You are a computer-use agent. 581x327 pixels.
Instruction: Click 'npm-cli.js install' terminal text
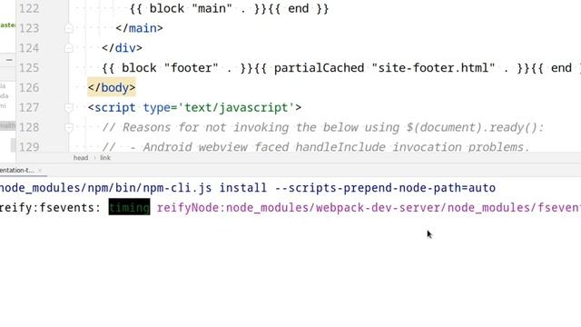pos(204,188)
